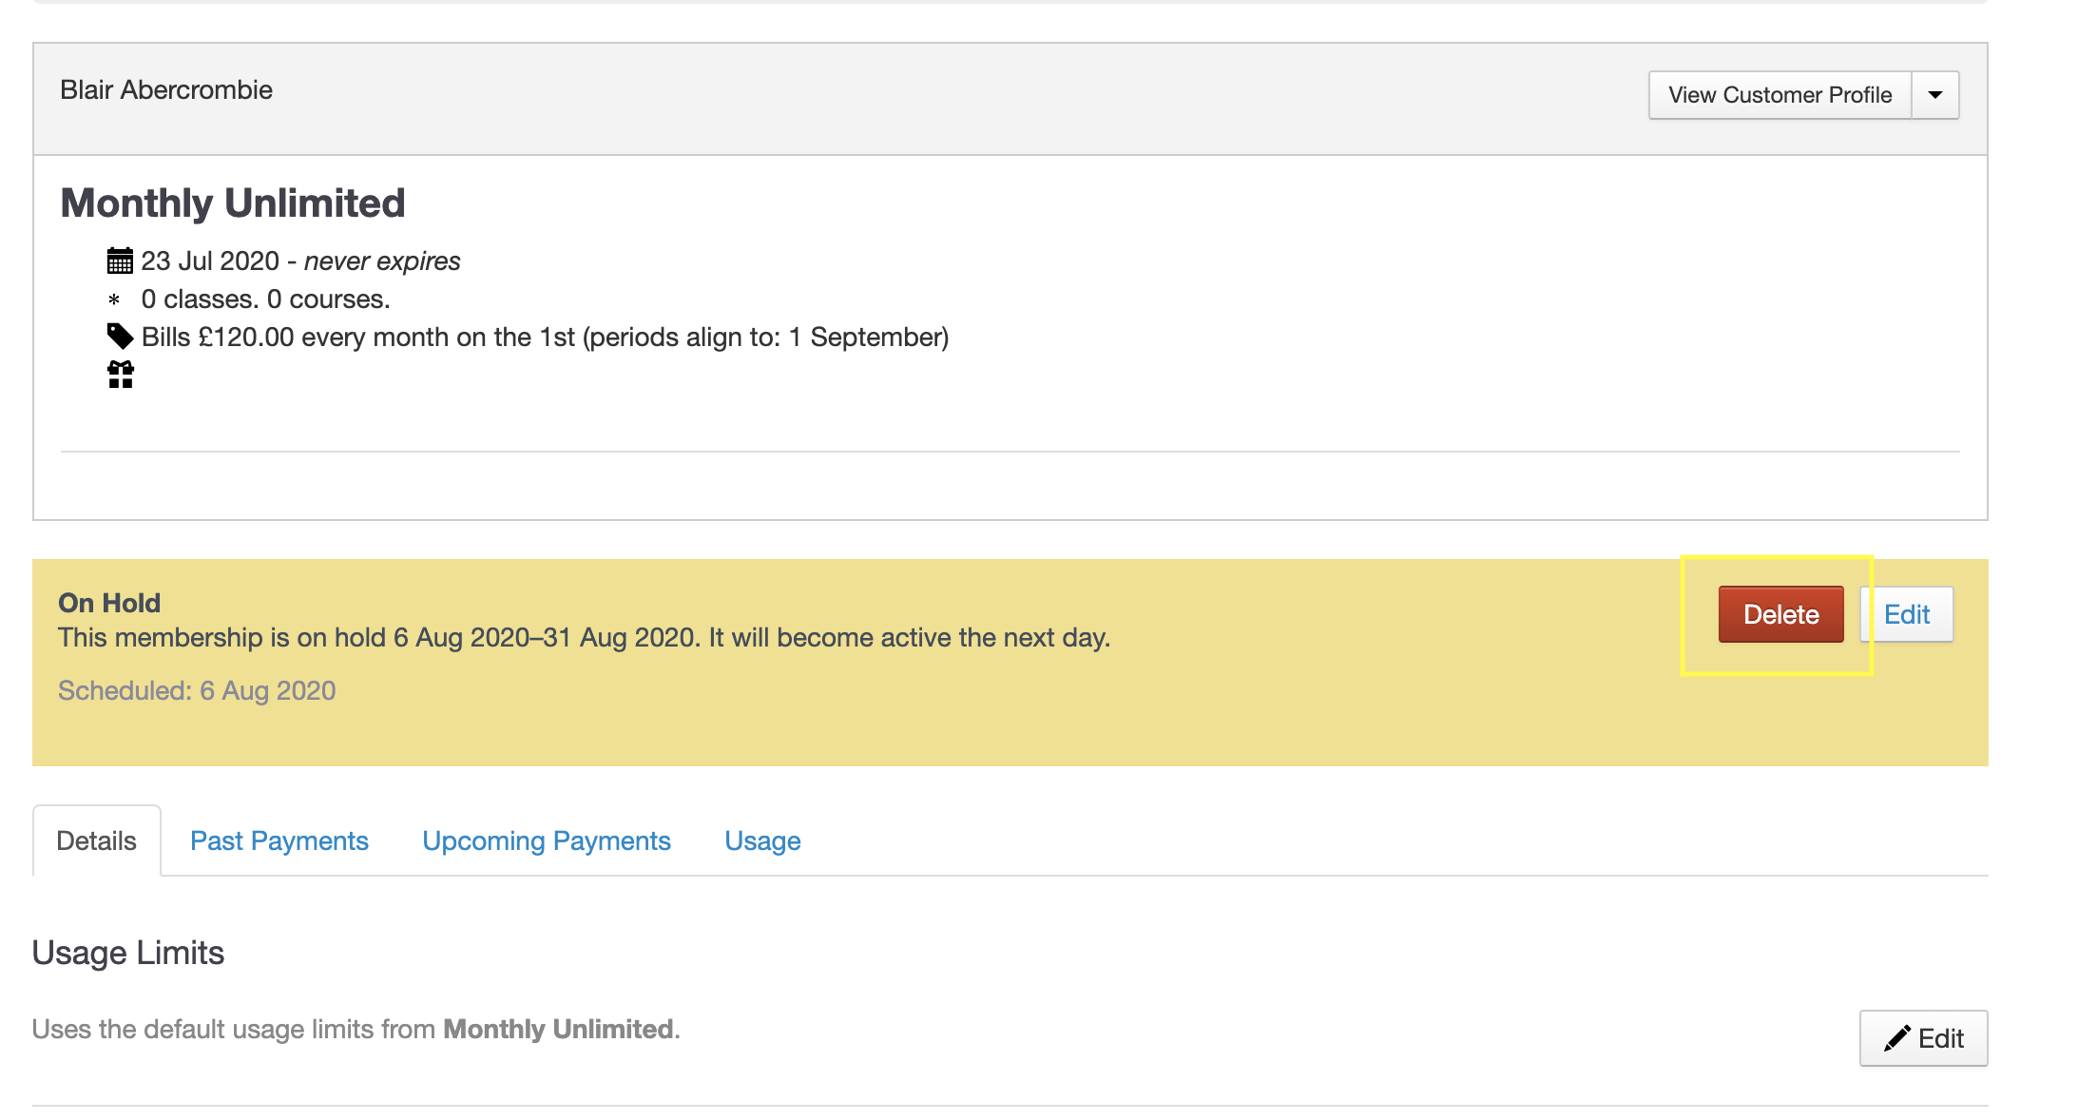
Task: Click the Scheduled: 6 Aug 2020 text
Action: (x=197, y=690)
